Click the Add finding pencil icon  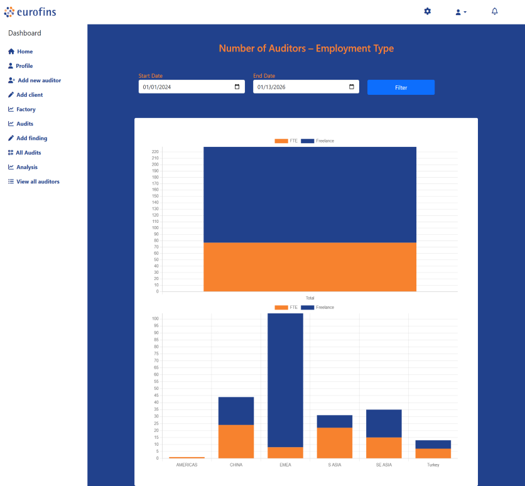pyautogui.click(x=11, y=138)
